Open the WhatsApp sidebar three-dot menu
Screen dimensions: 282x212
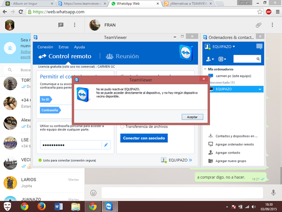[75, 25]
